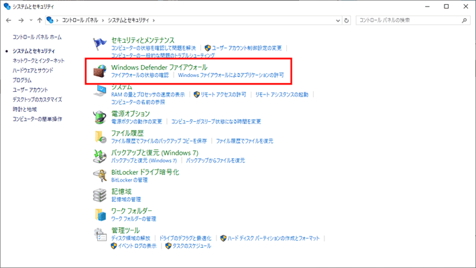Screen dimensions: 476x268
Task: Open the 記憶域 heading
Action: (x=121, y=192)
